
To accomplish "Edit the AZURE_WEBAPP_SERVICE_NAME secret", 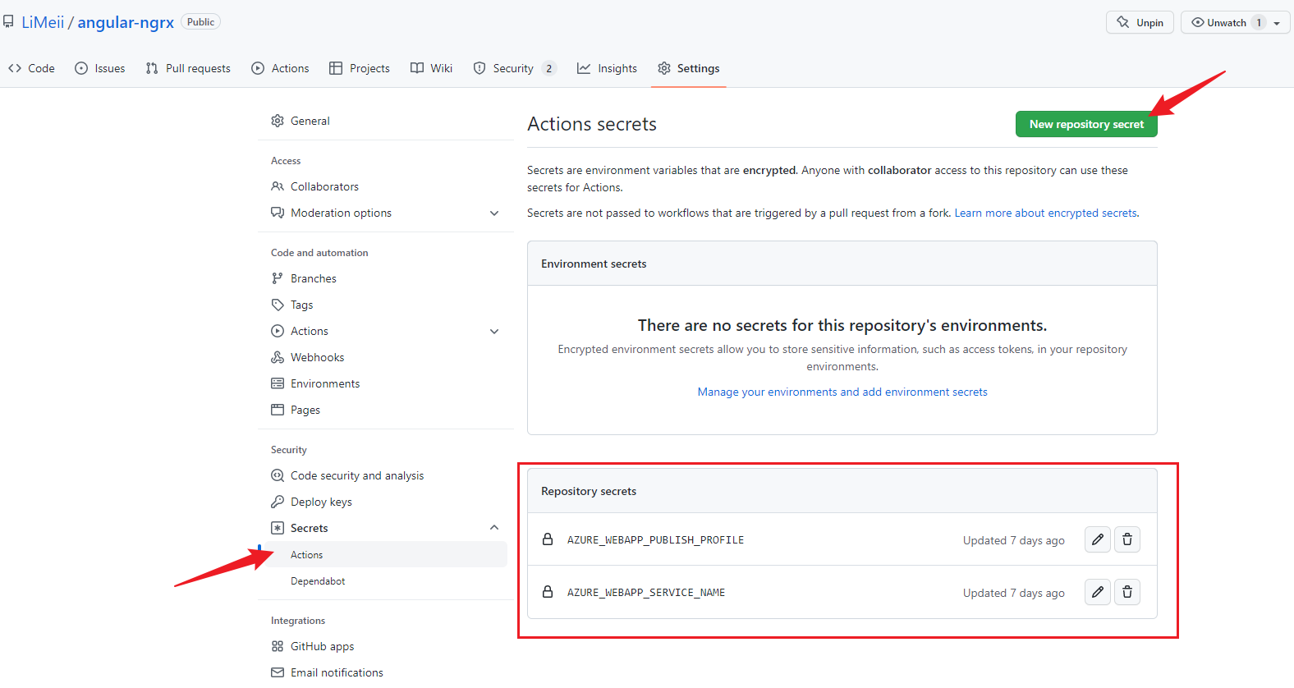I will [1098, 592].
